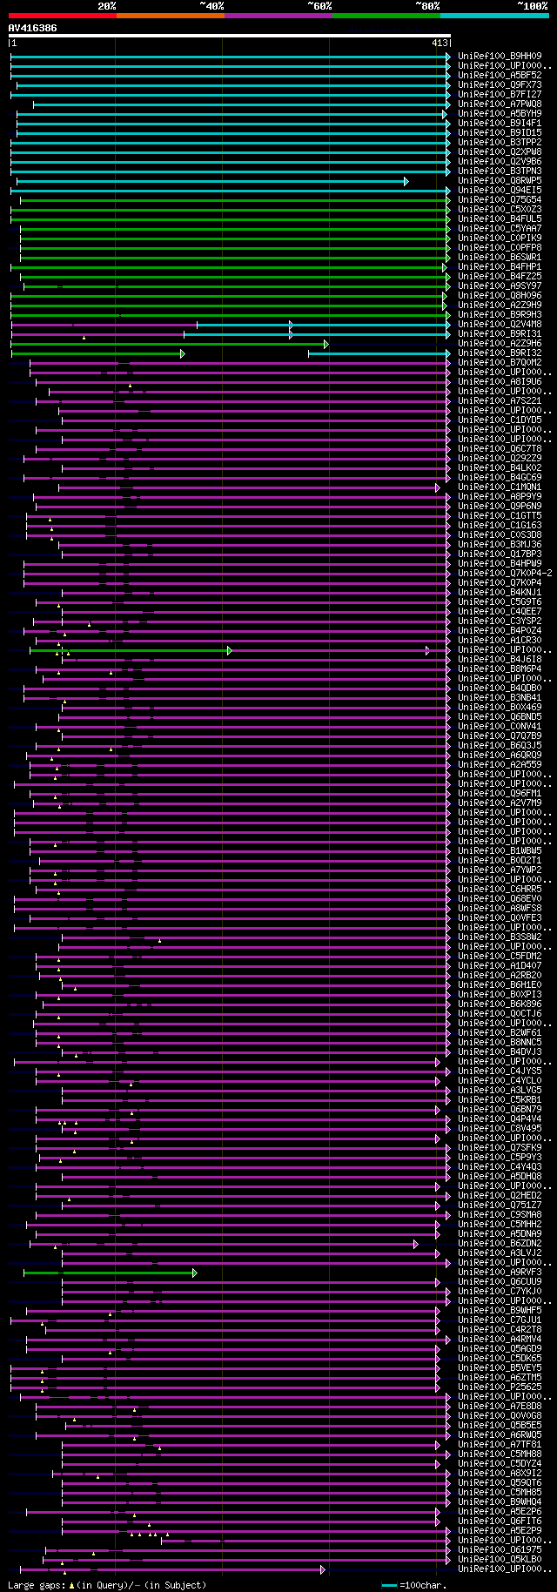557x1592 pixels.
Task: Open hit UniRef100_C1MQN1
Action: [x=500, y=487]
